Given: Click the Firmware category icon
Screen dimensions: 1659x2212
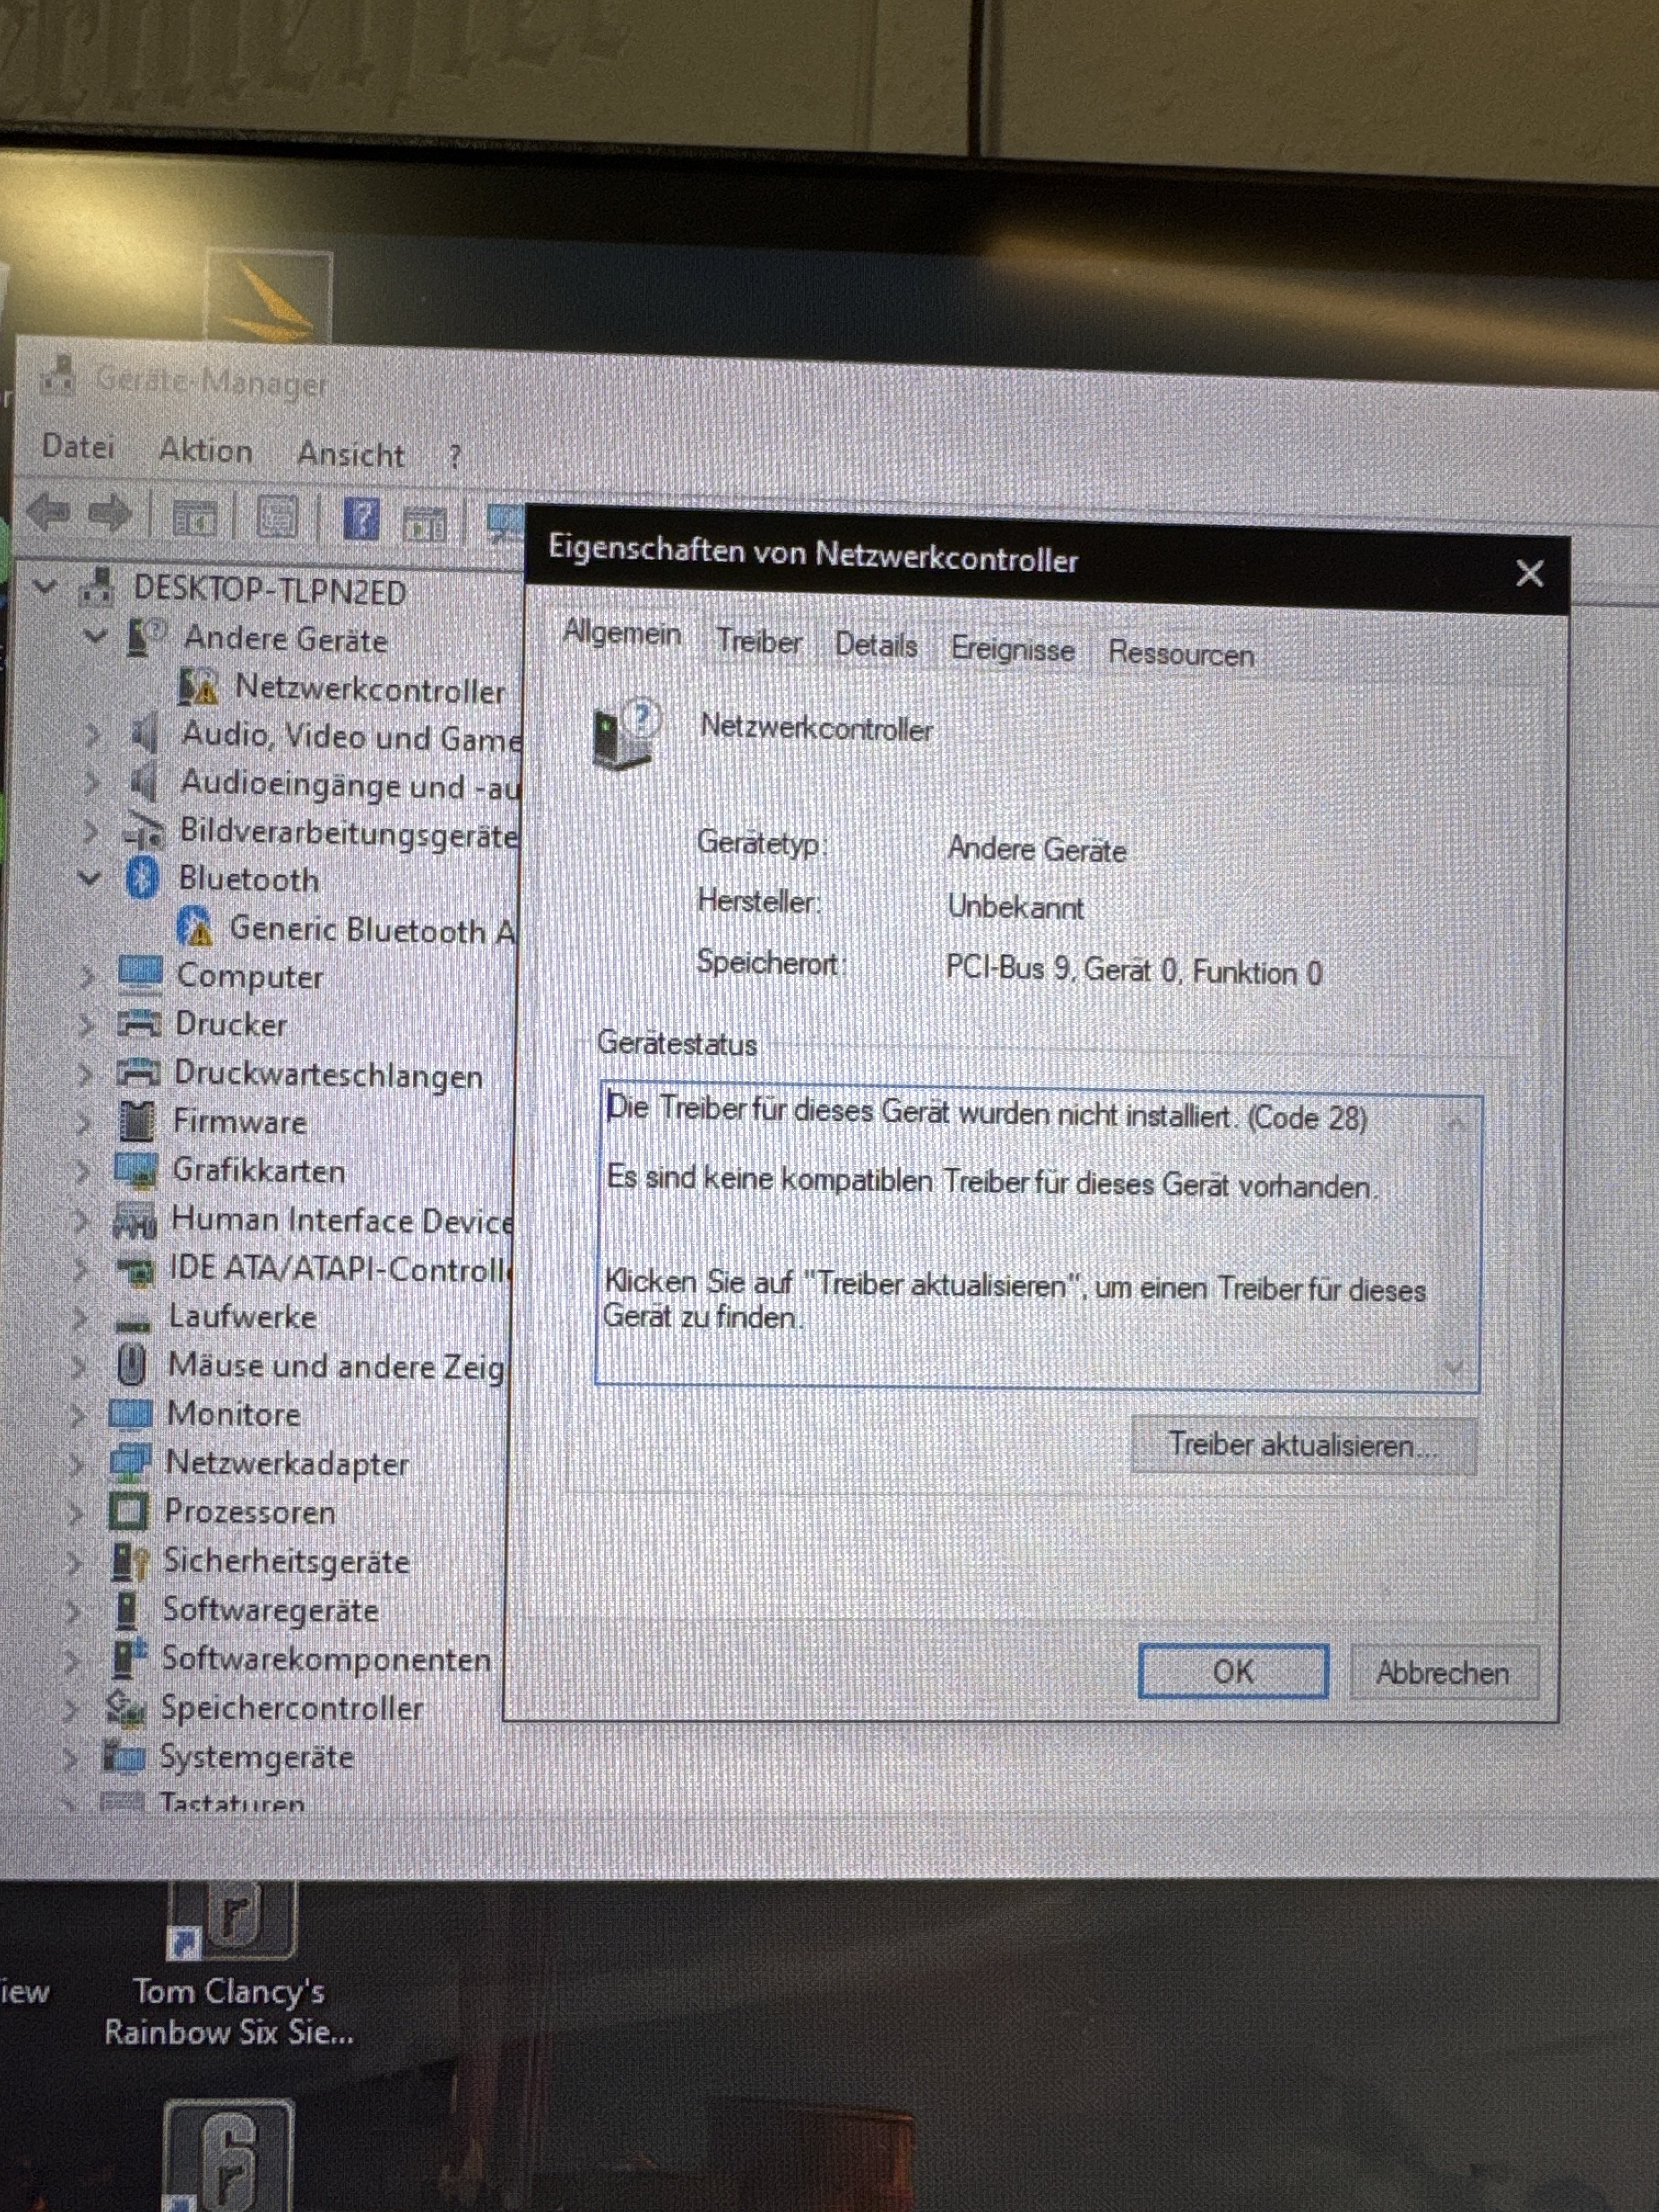Looking at the screenshot, I should tap(137, 1121).
